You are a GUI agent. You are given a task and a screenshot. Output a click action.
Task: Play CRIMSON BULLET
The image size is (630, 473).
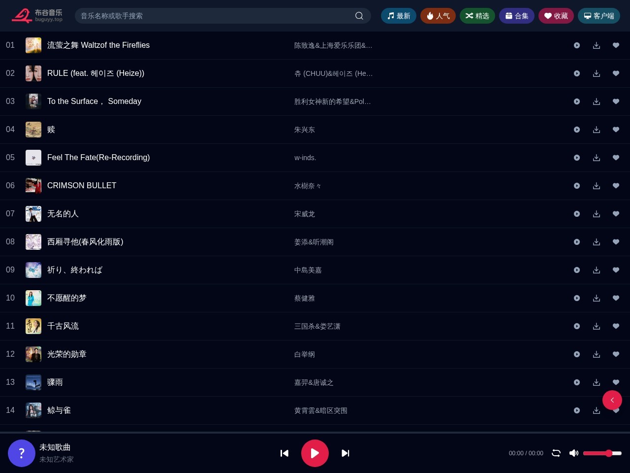point(577,186)
